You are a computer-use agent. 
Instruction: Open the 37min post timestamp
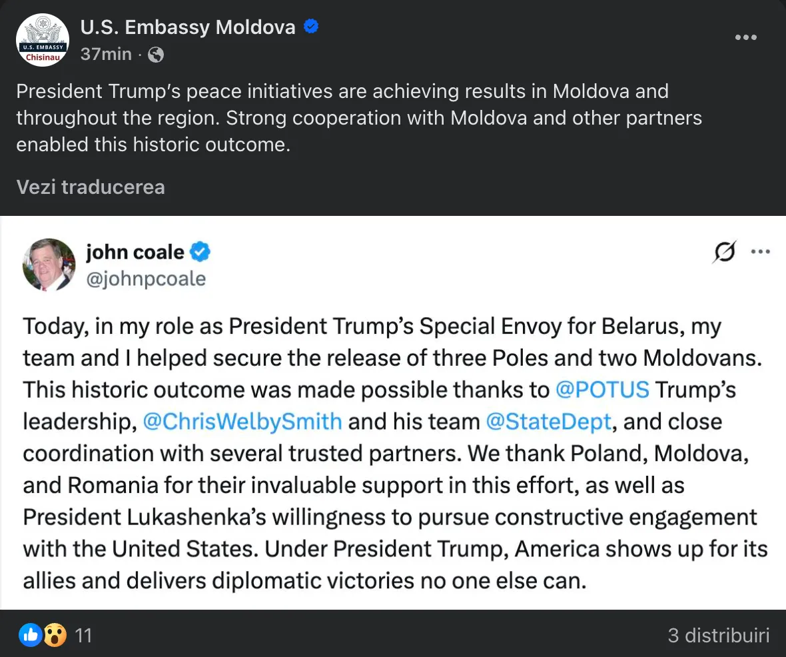click(106, 55)
